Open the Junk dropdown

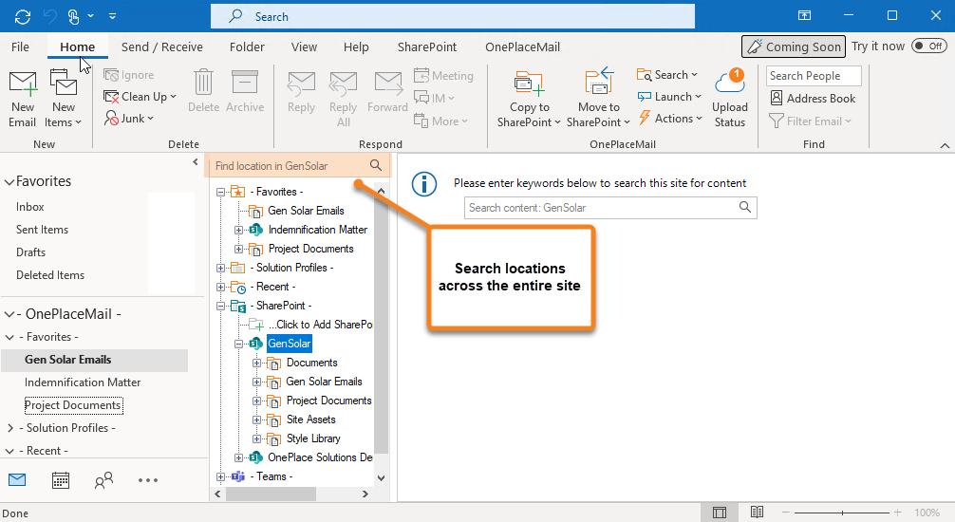128,119
